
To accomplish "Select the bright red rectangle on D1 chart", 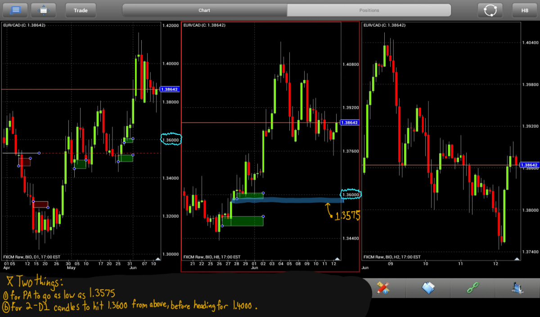I will [x=24, y=162].
